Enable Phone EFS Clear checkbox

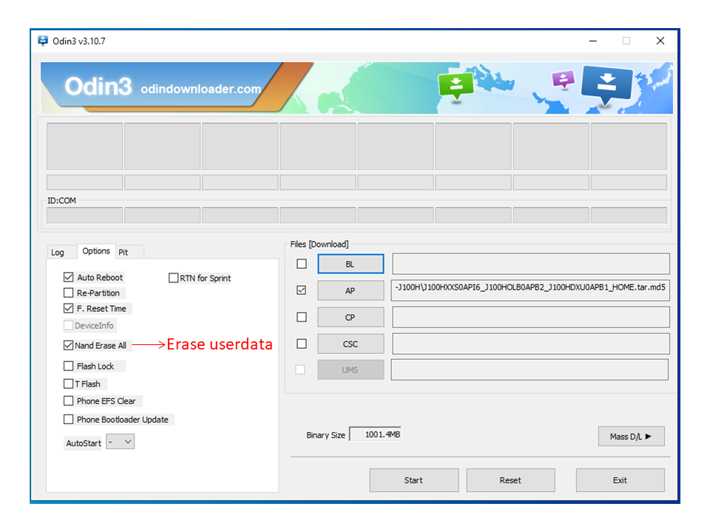[68, 400]
